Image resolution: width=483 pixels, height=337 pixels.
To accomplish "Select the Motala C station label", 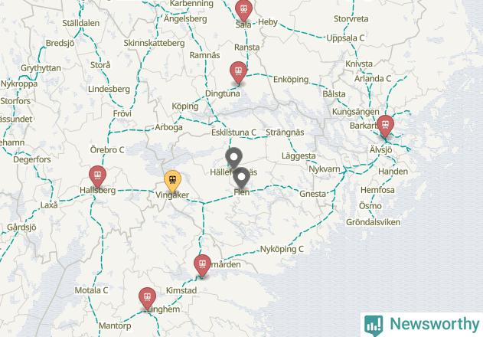I will (91, 290).
